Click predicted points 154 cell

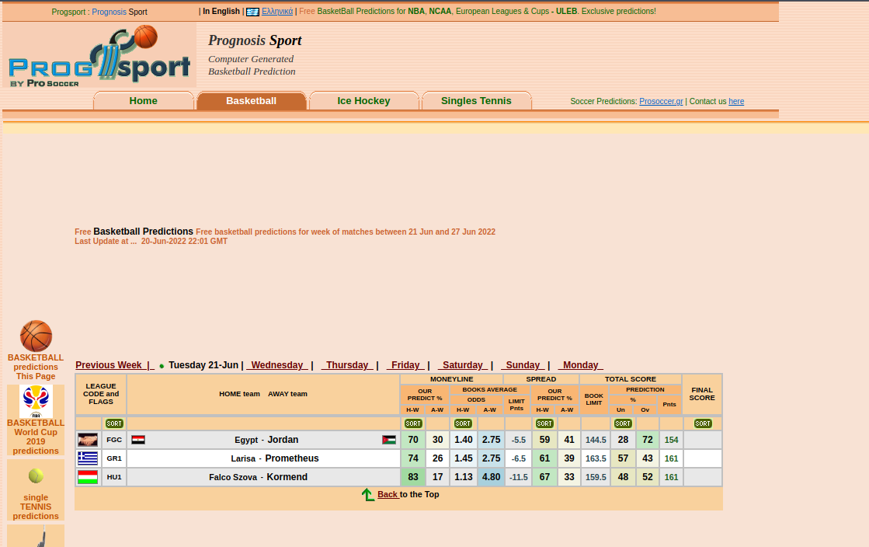pyautogui.click(x=671, y=440)
